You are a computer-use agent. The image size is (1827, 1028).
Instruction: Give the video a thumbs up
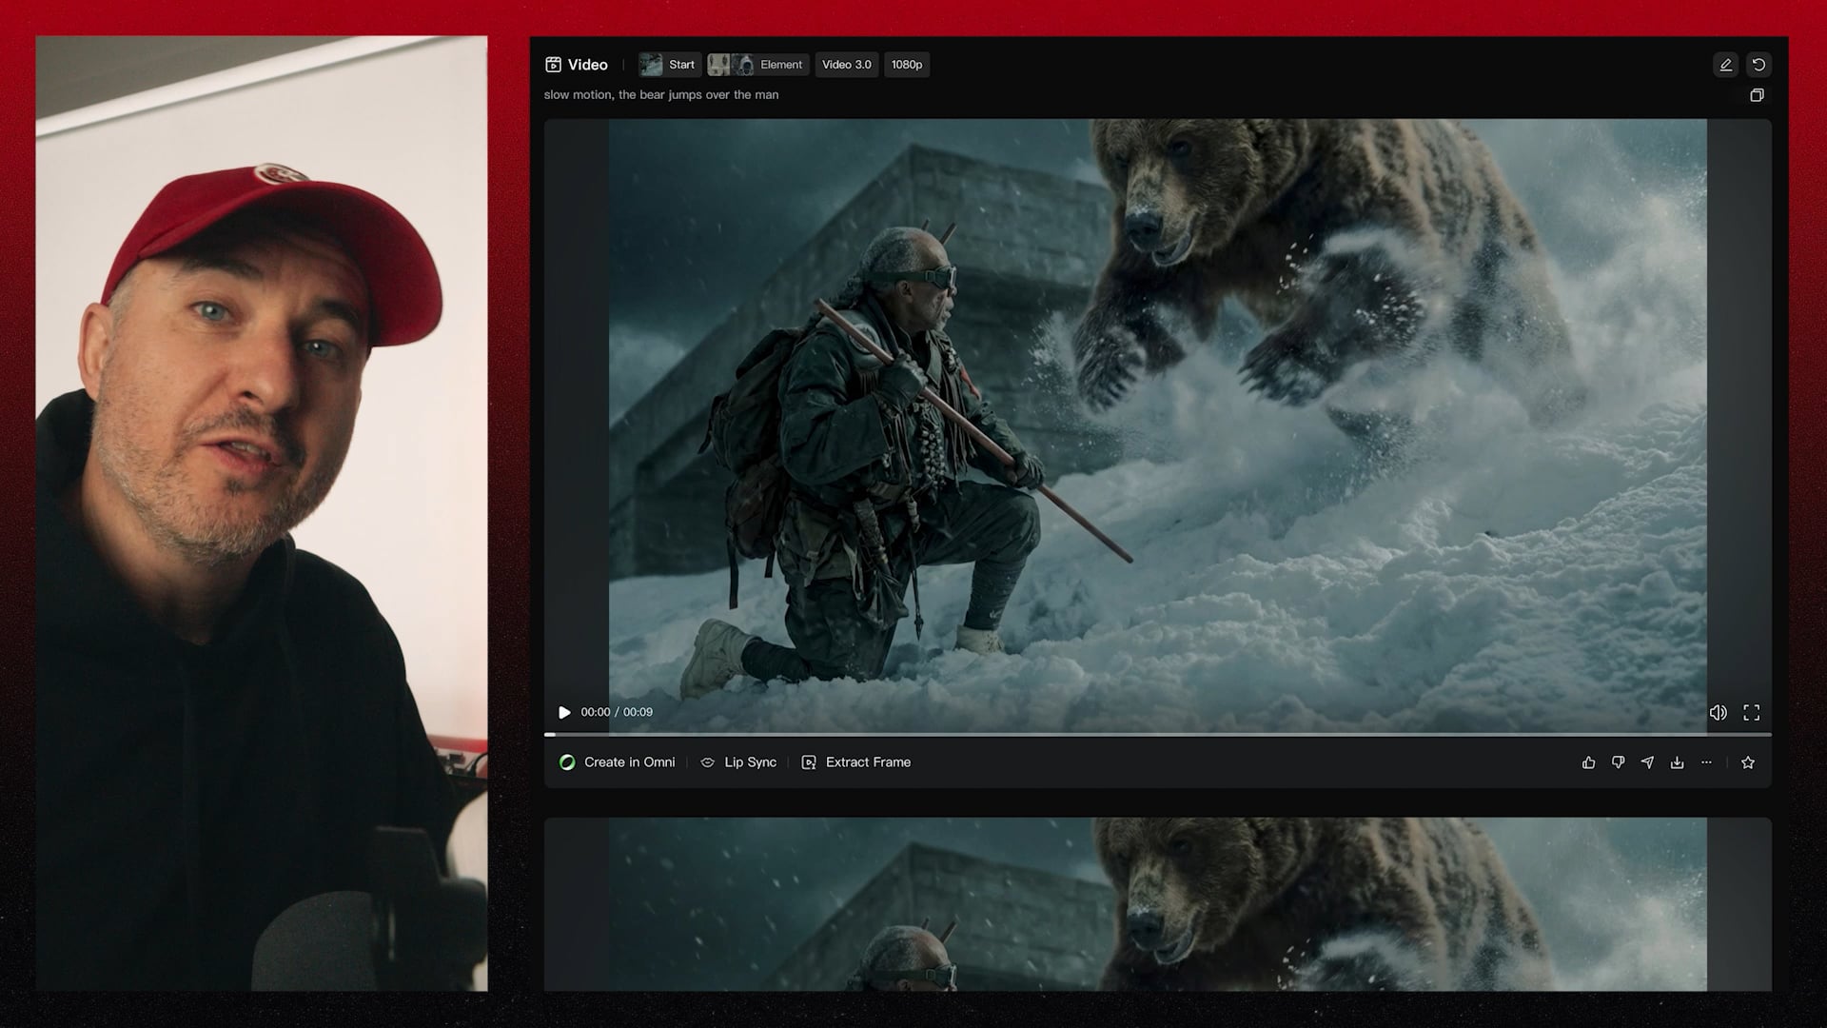[1588, 762]
